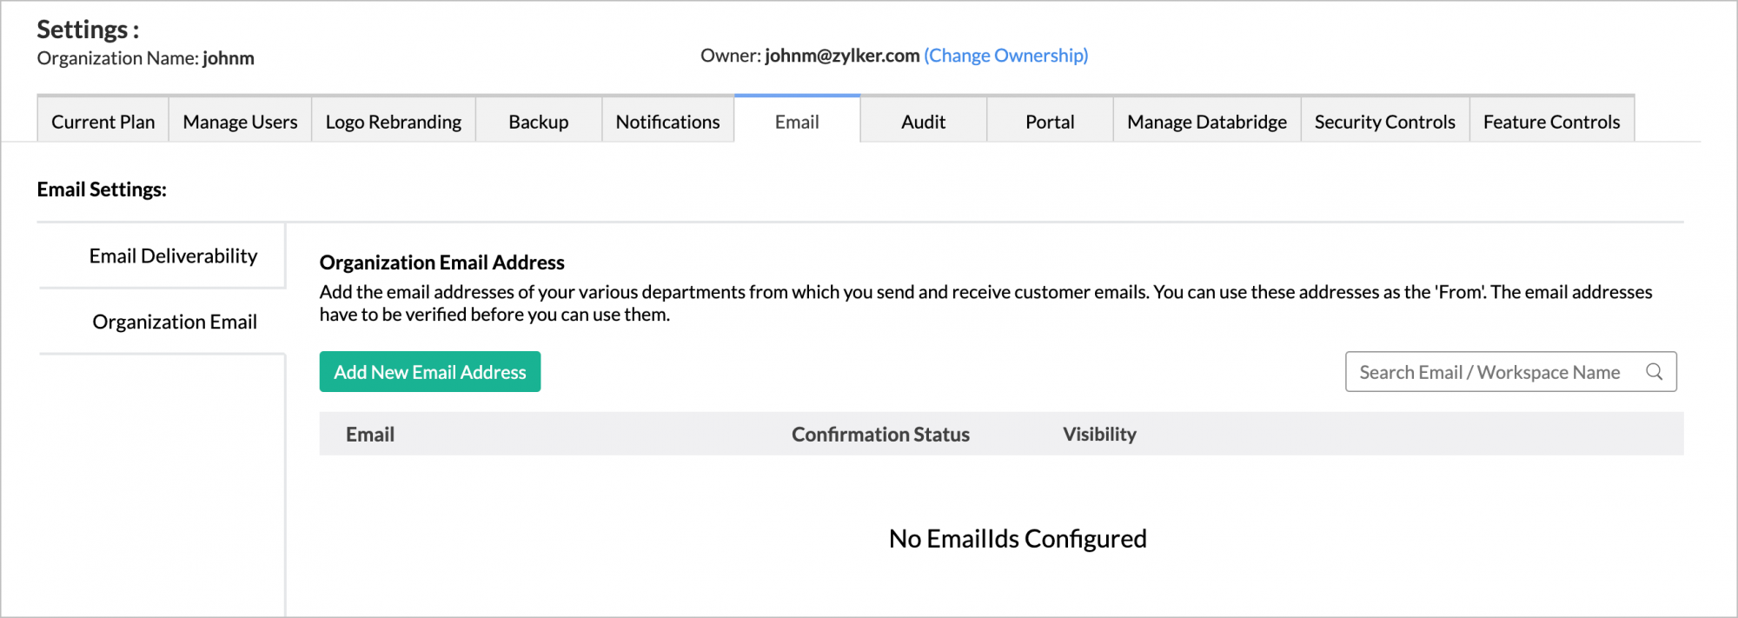1738x618 pixels.
Task: Open the Feature Controls tab
Action: tap(1551, 121)
